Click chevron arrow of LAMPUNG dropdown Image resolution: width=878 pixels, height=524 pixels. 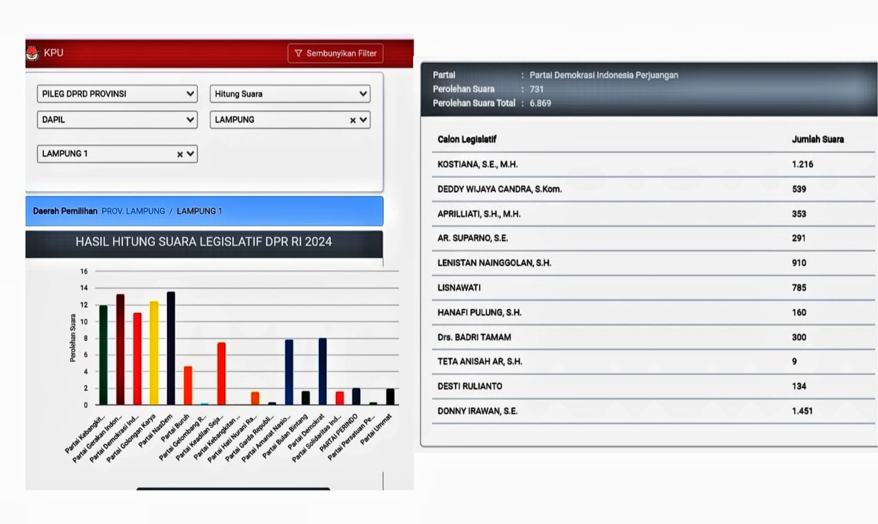(363, 119)
